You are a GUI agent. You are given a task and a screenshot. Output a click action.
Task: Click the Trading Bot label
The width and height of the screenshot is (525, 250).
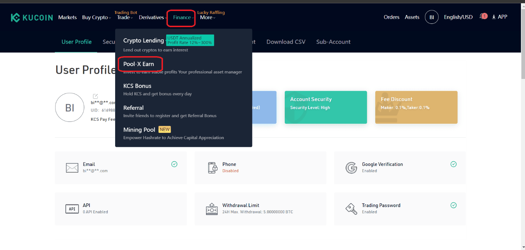pos(126,12)
